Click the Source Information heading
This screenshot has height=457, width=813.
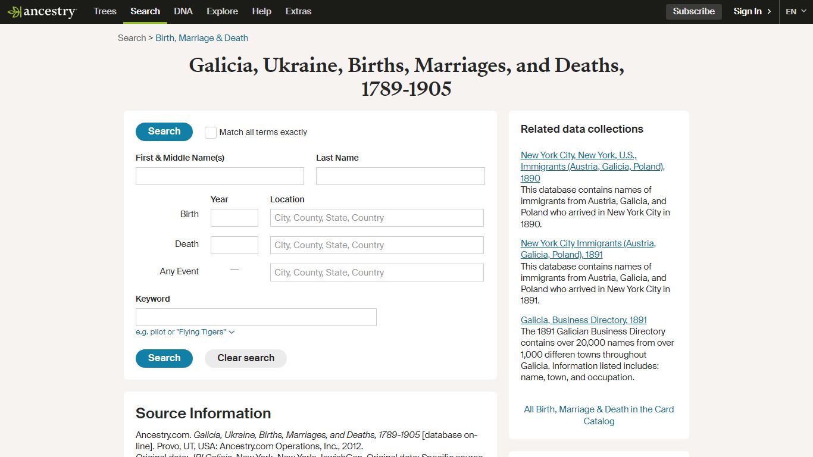point(204,414)
